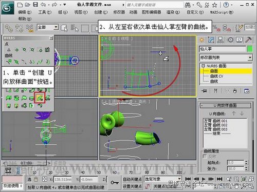Toggle Pin Stack icon below modifier stack
The width and height of the screenshot is (257, 192).
(x=204, y=91)
